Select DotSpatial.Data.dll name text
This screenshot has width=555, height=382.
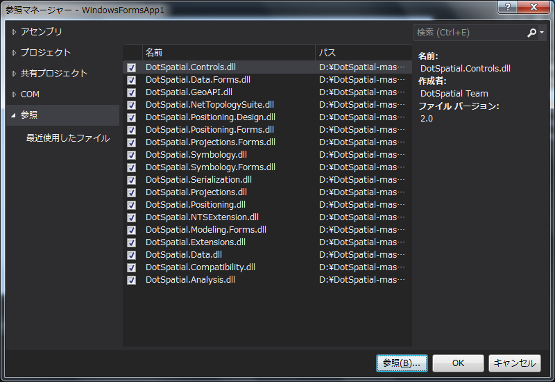coord(184,254)
